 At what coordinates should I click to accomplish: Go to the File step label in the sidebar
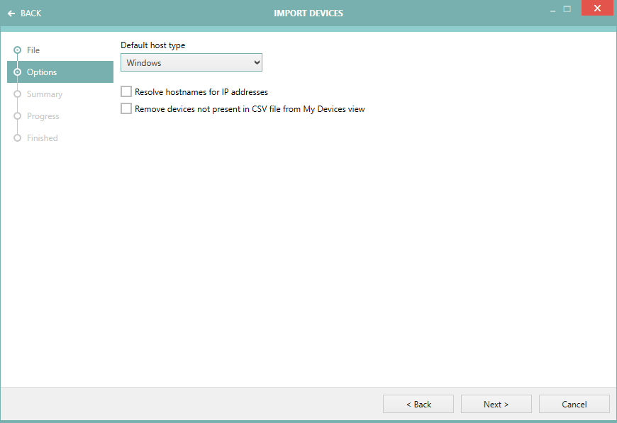33,50
